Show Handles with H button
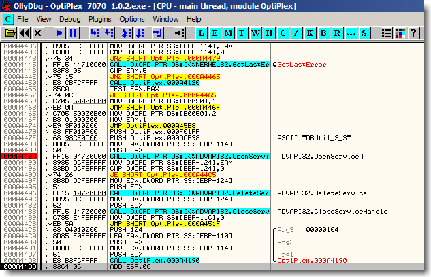 [x=269, y=33]
